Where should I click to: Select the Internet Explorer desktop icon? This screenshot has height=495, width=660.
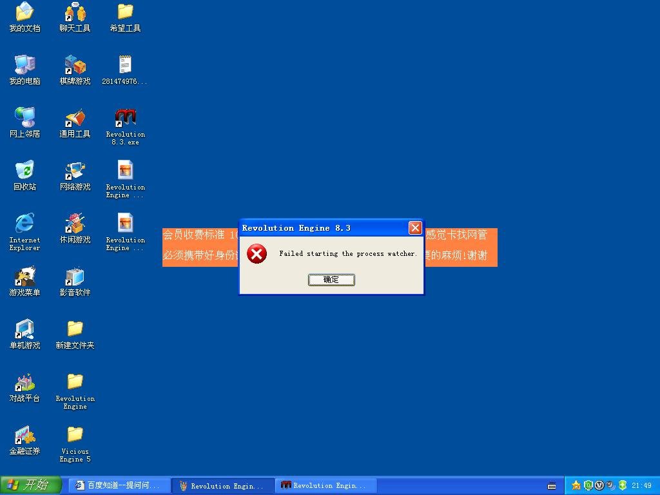25,232
